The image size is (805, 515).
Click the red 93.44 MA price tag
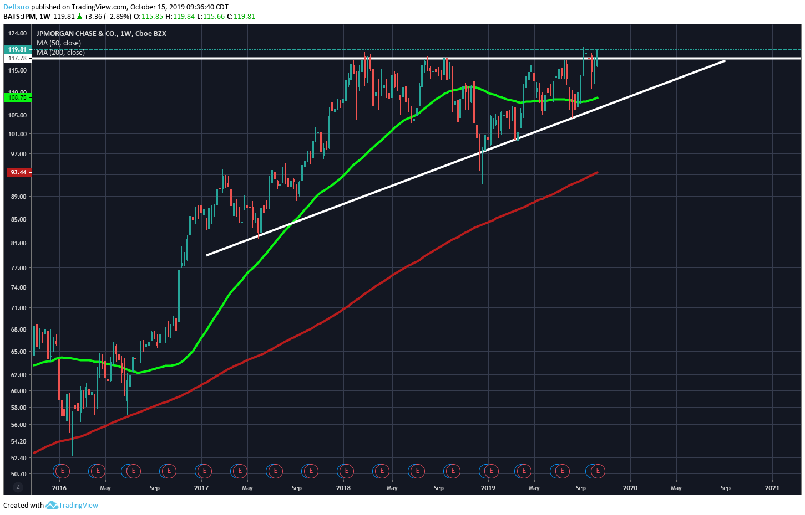coord(18,172)
